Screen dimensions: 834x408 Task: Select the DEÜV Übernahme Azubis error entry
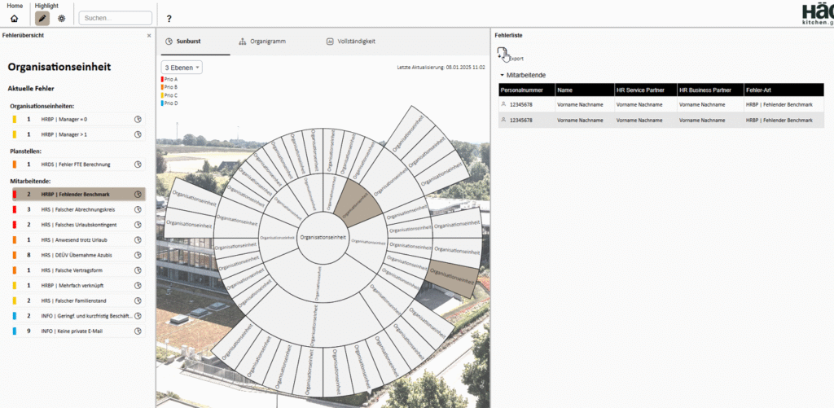click(x=78, y=255)
